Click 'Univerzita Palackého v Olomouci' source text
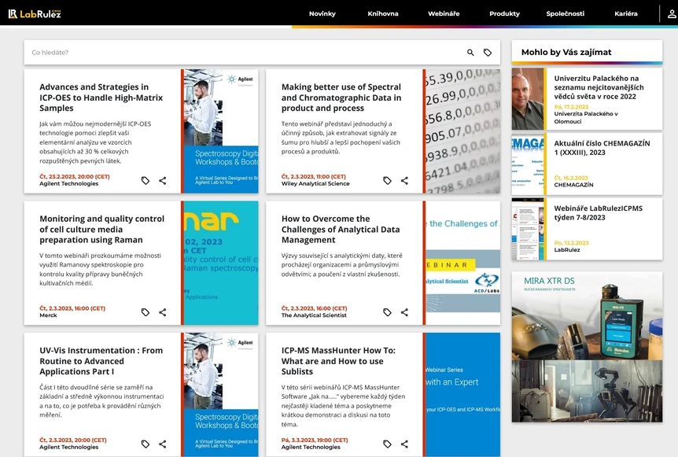The image size is (678, 457). tap(586, 118)
